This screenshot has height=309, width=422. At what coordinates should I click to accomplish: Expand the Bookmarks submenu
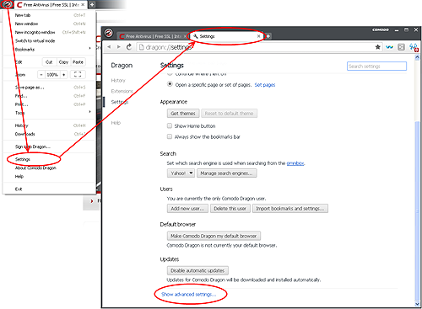[x=49, y=50]
